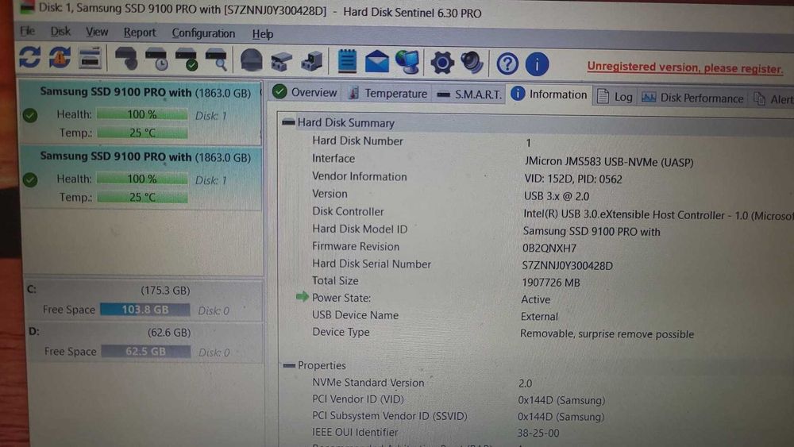Click the green status check beside first disk's Health

pos(30,115)
